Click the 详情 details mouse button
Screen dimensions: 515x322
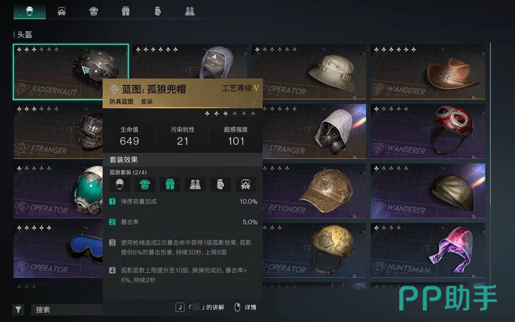pos(245,307)
